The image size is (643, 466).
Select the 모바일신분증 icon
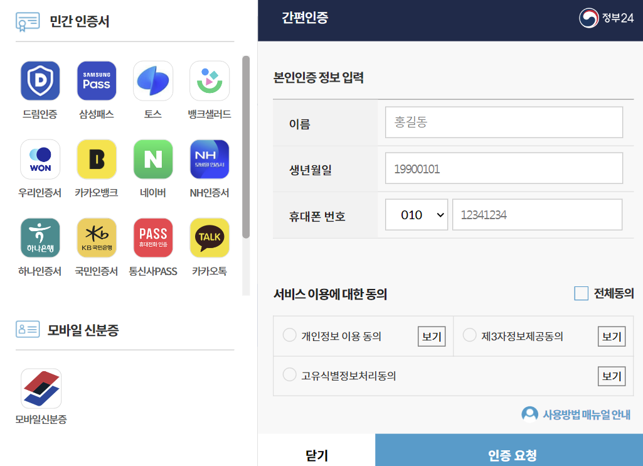tap(41, 388)
